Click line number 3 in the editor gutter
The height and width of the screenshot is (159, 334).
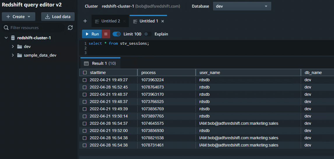[x=85, y=53]
